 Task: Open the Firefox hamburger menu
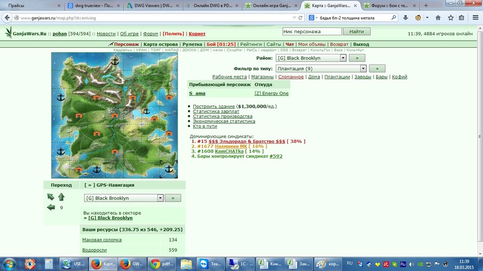pos(475,18)
